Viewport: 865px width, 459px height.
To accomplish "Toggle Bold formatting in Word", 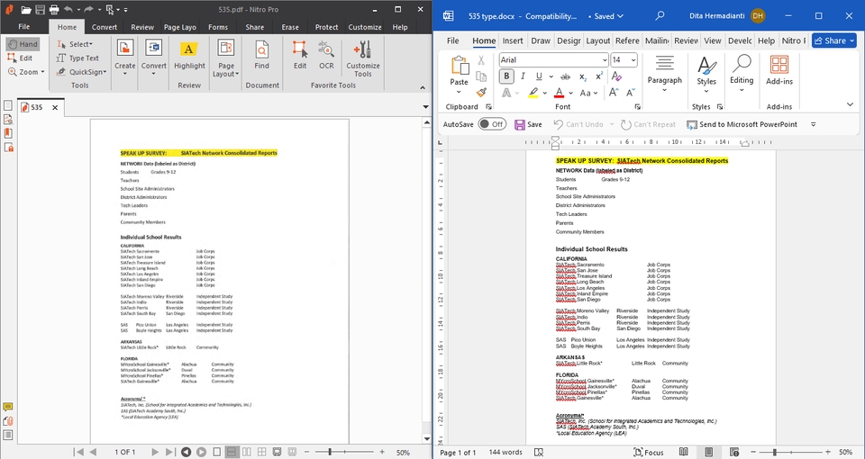I will (506, 76).
